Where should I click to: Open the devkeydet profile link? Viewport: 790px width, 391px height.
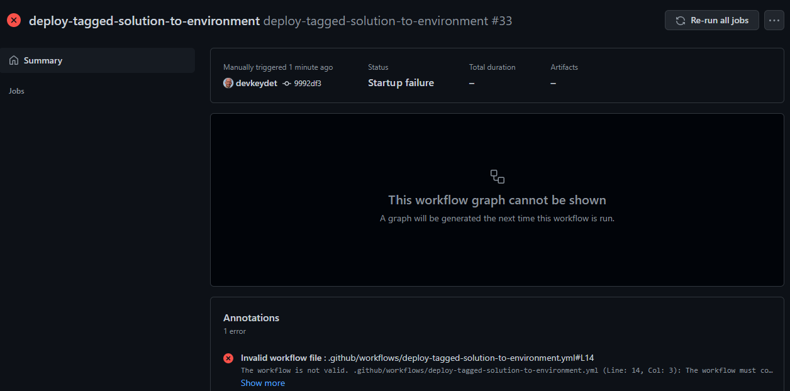(256, 83)
